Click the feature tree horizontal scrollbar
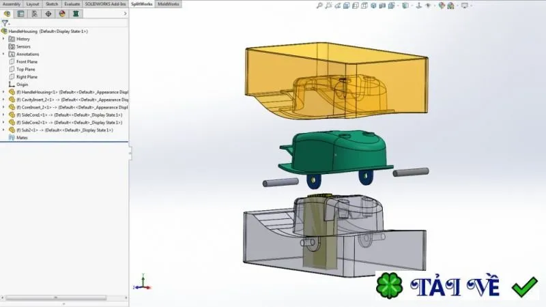 tap(56, 298)
